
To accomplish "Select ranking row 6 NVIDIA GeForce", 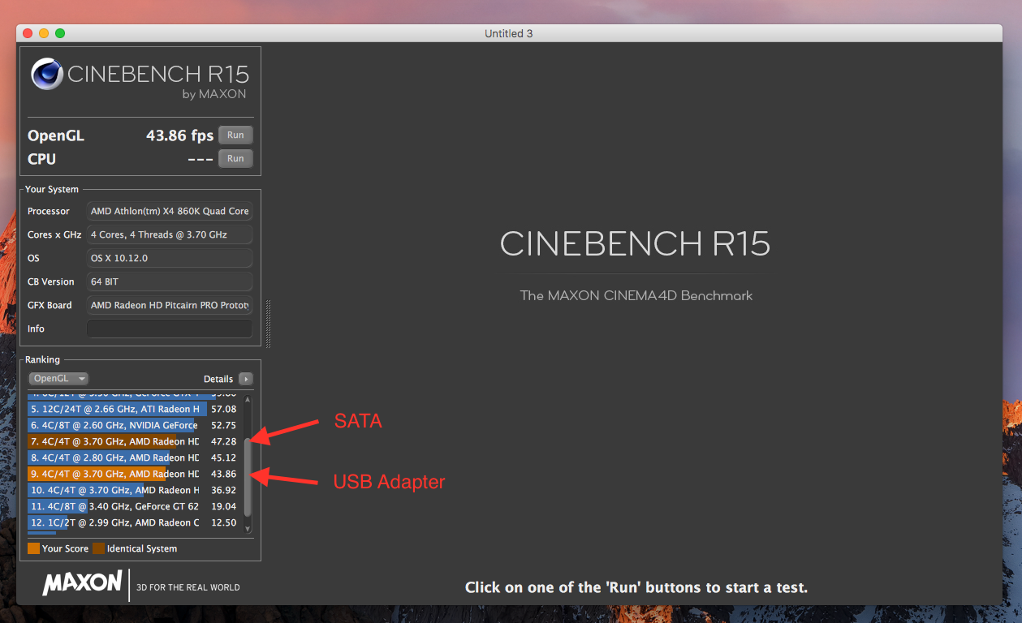I will 134,425.
